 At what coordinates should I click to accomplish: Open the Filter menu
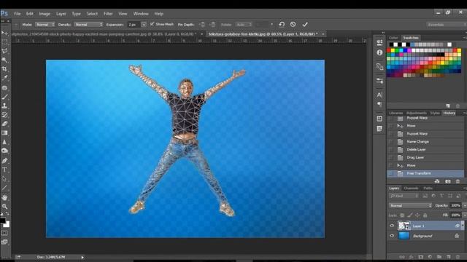click(108, 14)
